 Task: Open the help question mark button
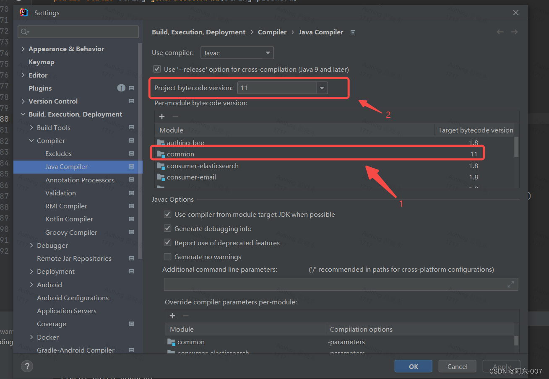point(27,366)
